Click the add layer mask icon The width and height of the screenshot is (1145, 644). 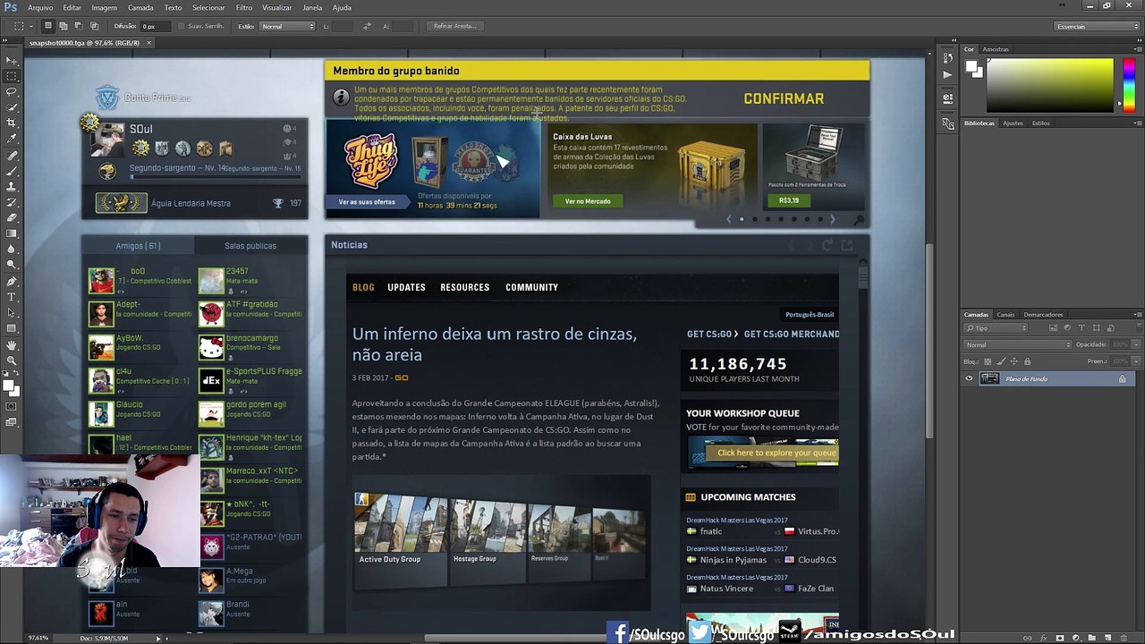click(x=1060, y=638)
